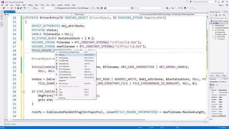229x129 pixels.
Task: Select Rename... in the context menu
Action: tap(75, 55)
